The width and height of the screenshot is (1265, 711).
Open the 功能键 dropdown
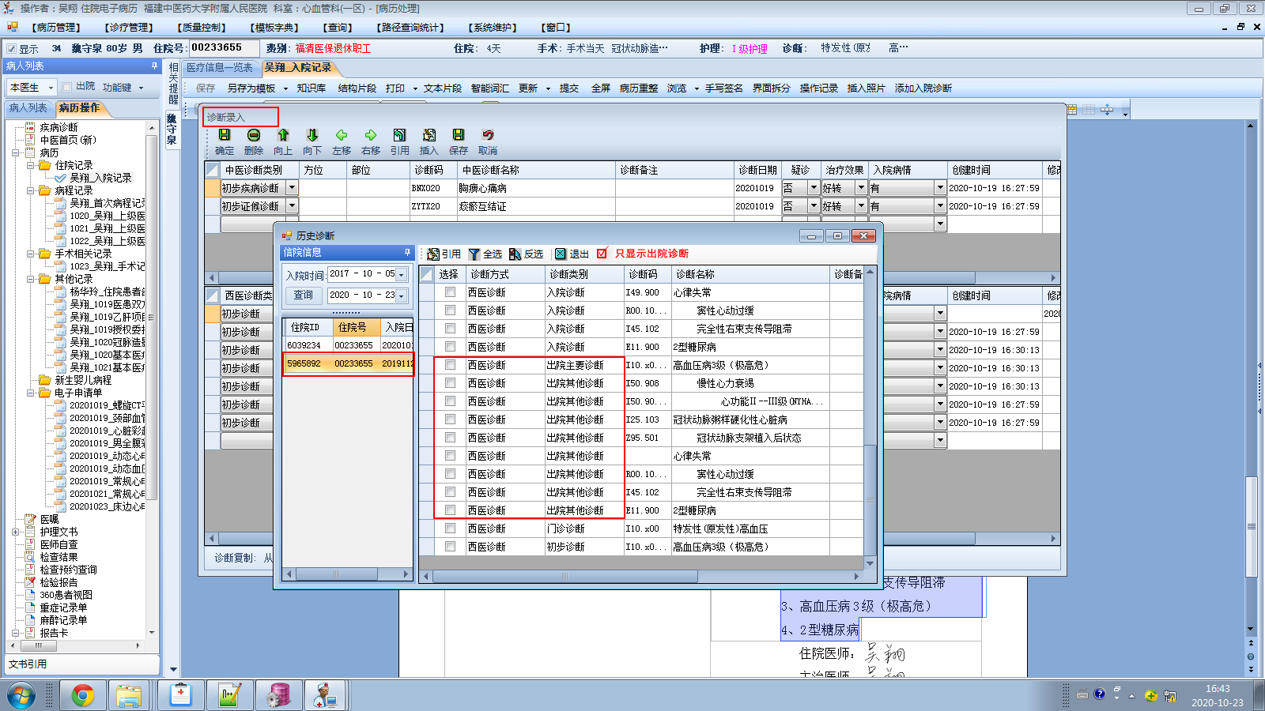click(142, 88)
